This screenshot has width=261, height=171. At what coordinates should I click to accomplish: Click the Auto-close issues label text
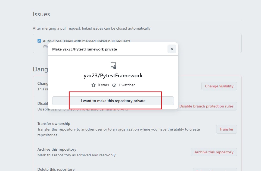(x=86, y=41)
